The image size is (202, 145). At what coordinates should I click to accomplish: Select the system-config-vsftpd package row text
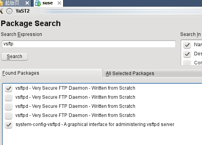(95, 124)
